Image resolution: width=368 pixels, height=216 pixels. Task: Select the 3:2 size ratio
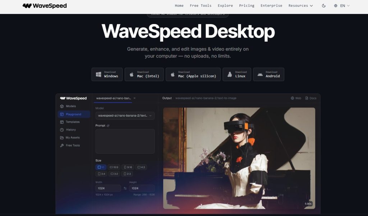[114, 174]
